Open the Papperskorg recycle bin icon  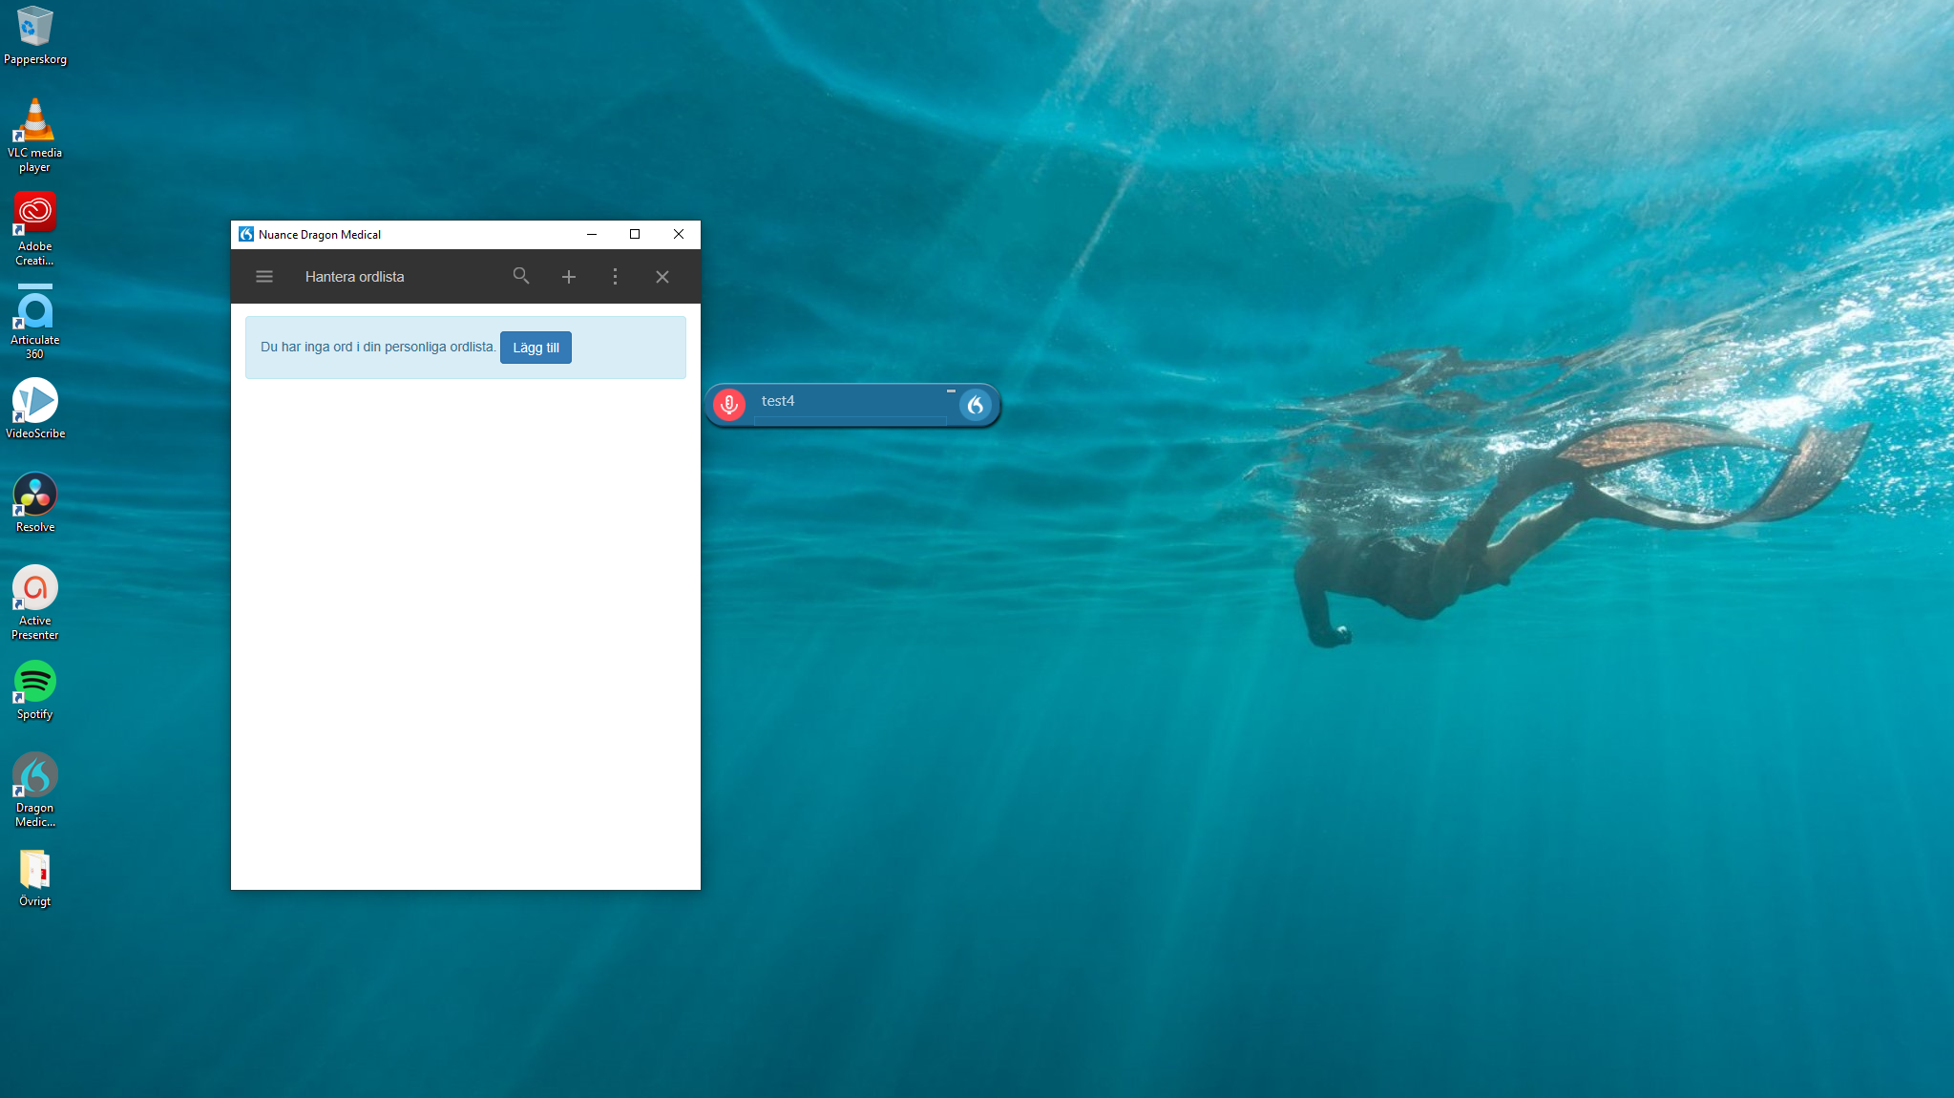(35, 29)
